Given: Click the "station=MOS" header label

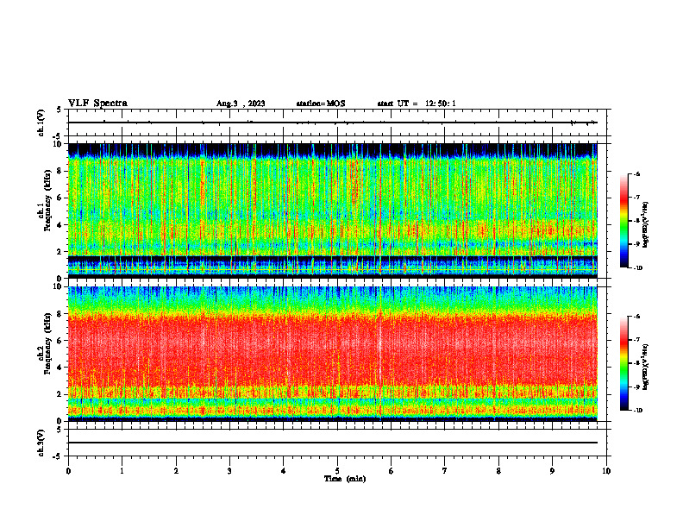Looking at the screenshot, I should click(x=321, y=104).
